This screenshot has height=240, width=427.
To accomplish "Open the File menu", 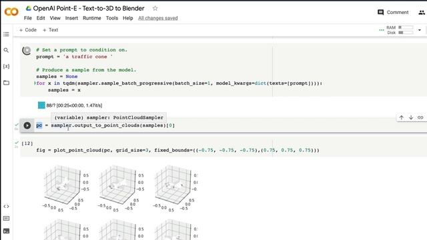I will 28,18.
